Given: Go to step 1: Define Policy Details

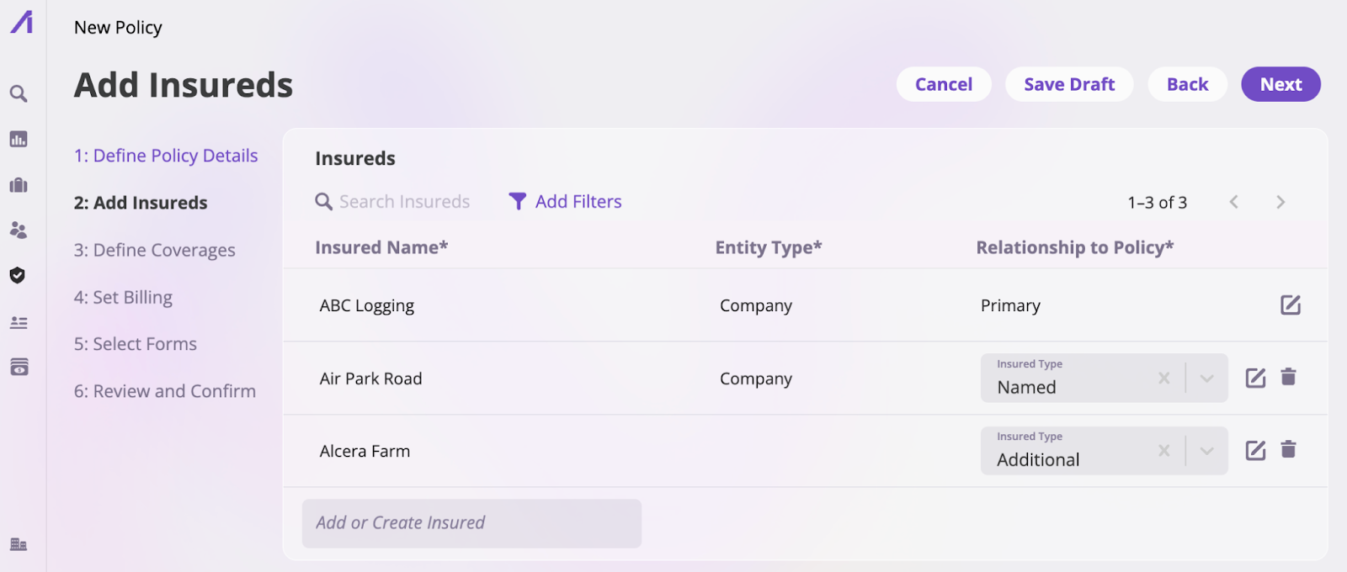Looking at the screenshot, I should (166, 156).
